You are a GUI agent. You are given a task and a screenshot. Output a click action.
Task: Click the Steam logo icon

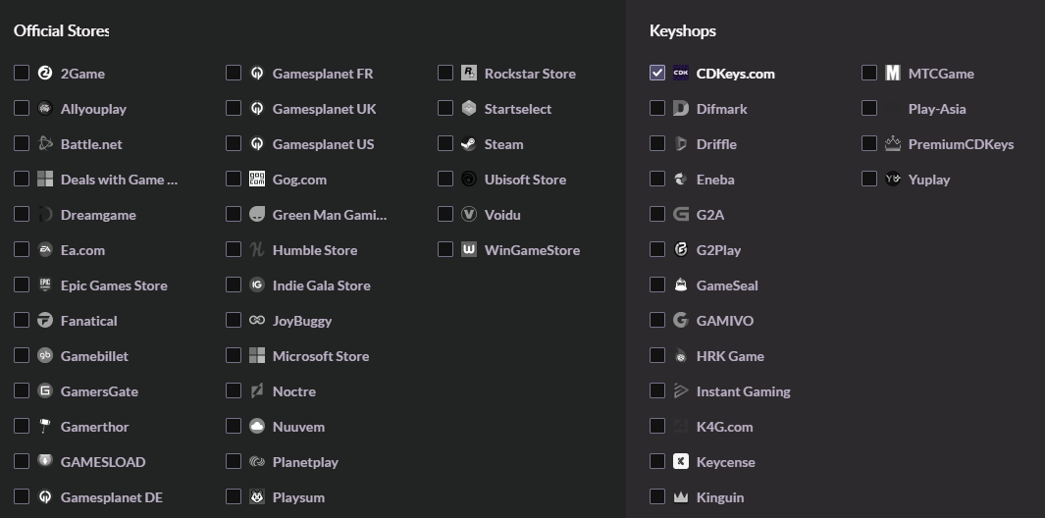468,143
